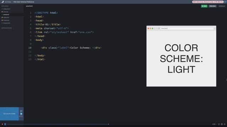Select the one.html editor tab
Image resolution: width=227 pixels, height=127 pixels.
click(x=29, y=6)
